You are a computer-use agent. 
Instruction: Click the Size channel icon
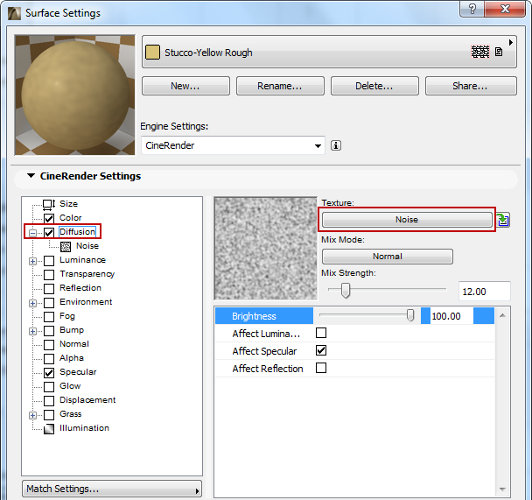(x=49, y=204)
